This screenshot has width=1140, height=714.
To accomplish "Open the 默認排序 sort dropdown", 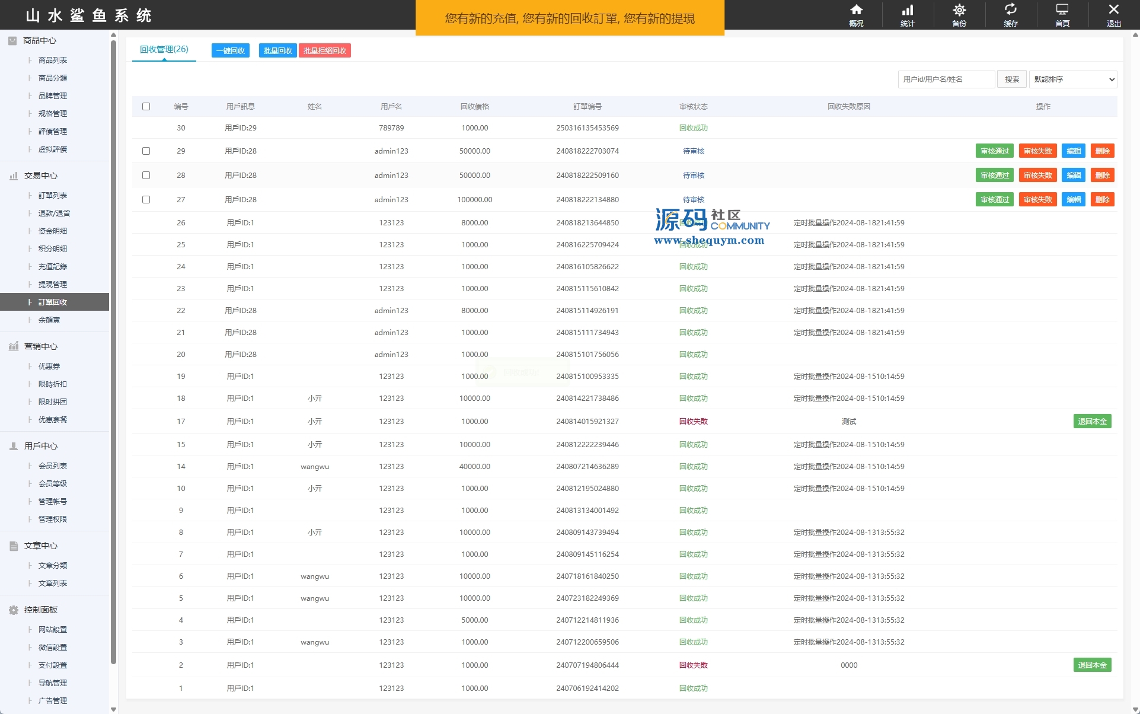I will [x=1072, y=79].
